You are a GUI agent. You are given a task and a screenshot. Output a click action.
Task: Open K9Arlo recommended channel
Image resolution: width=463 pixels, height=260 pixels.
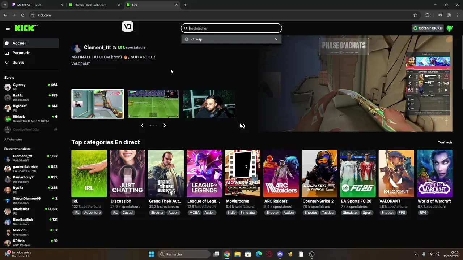coord(31,243)
